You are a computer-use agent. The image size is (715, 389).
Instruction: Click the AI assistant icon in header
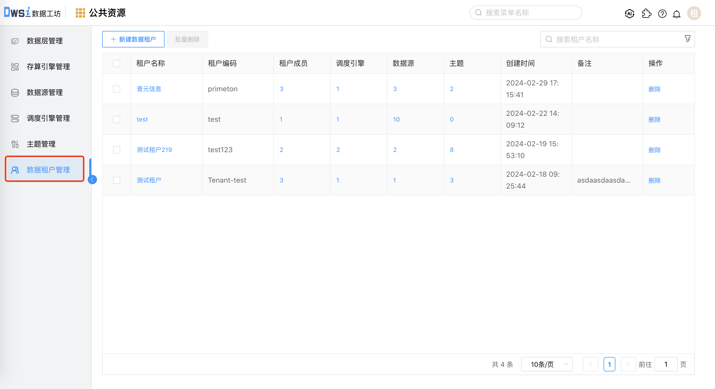coord(629,13)
